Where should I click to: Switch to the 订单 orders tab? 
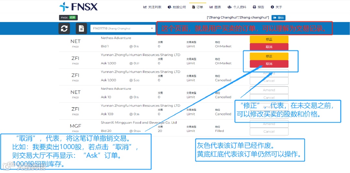pyautogui.click(x=198, y=7)
